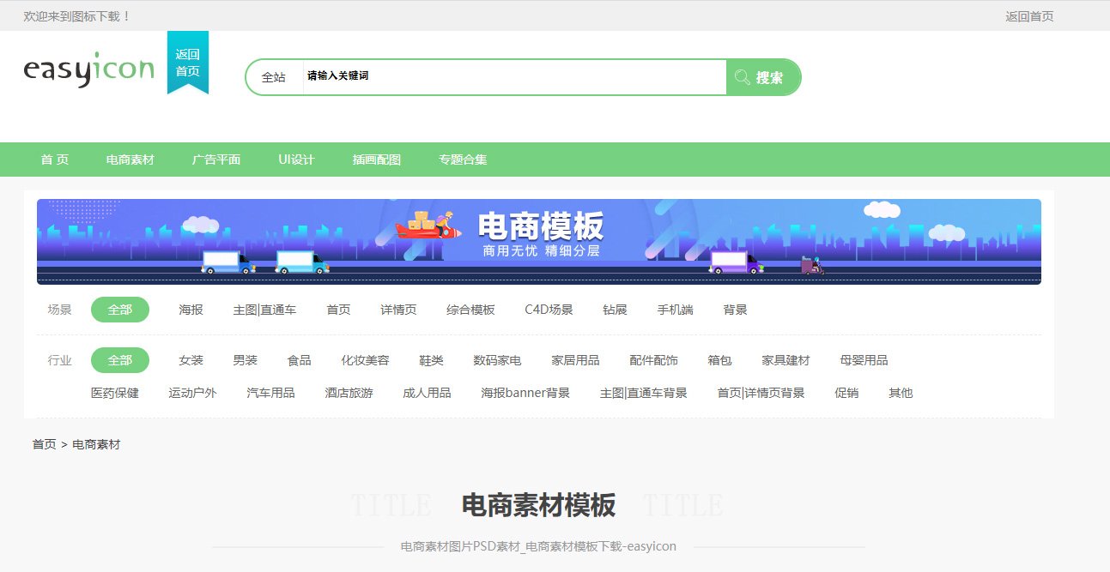Filter industry by 食品
This screenshot has height=572, width=1110.
point(299,360)
